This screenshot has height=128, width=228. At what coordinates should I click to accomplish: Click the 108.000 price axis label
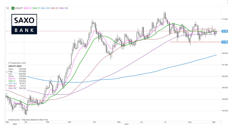(225, 53)
